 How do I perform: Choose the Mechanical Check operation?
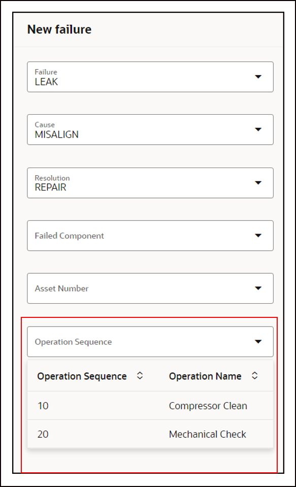pyautogui.click(x=208, y=434)
